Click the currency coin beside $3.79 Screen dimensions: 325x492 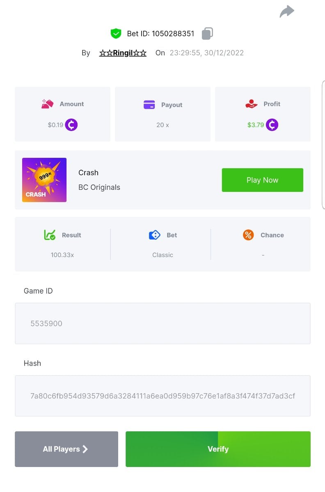(272, 125)
